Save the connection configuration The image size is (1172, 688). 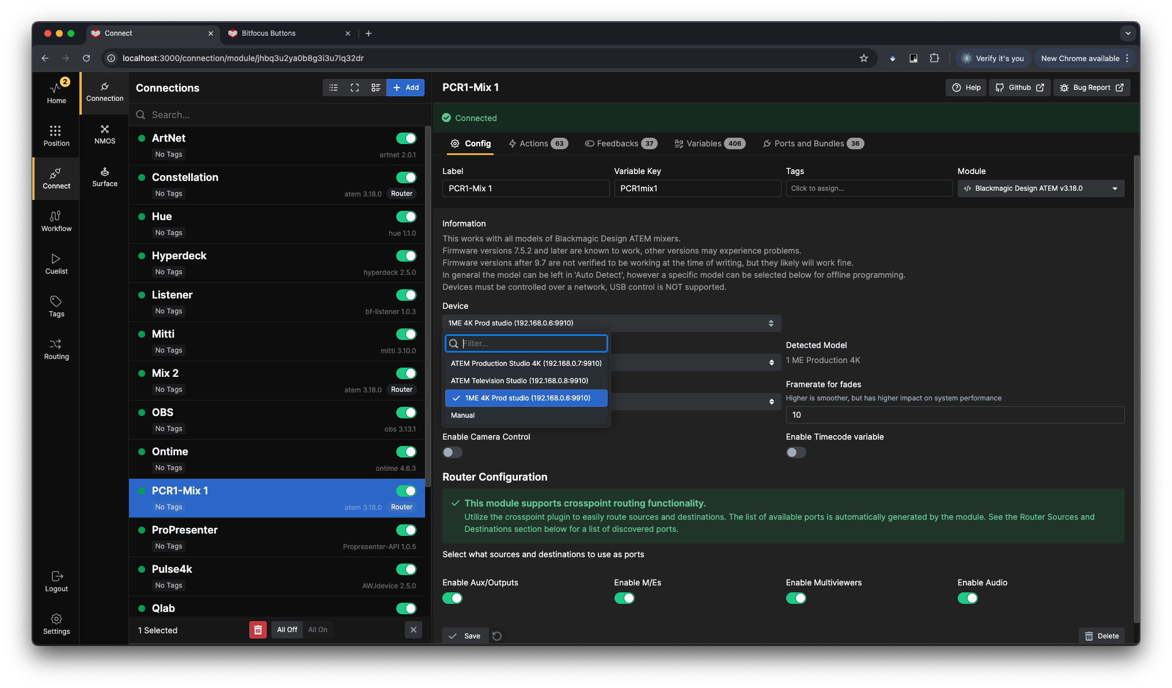point(465,636)
